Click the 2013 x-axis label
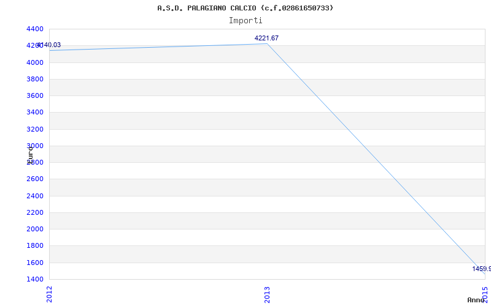This screenshot has height=306, width=491. pyautogui.click(x=267, y=294)
